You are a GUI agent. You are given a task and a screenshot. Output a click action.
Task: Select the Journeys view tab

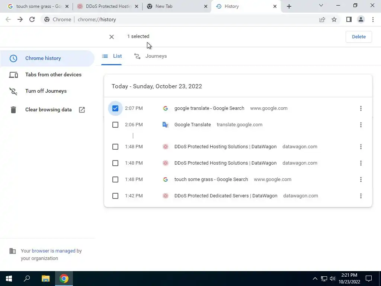pyautogui.click(x=150, y=56)
